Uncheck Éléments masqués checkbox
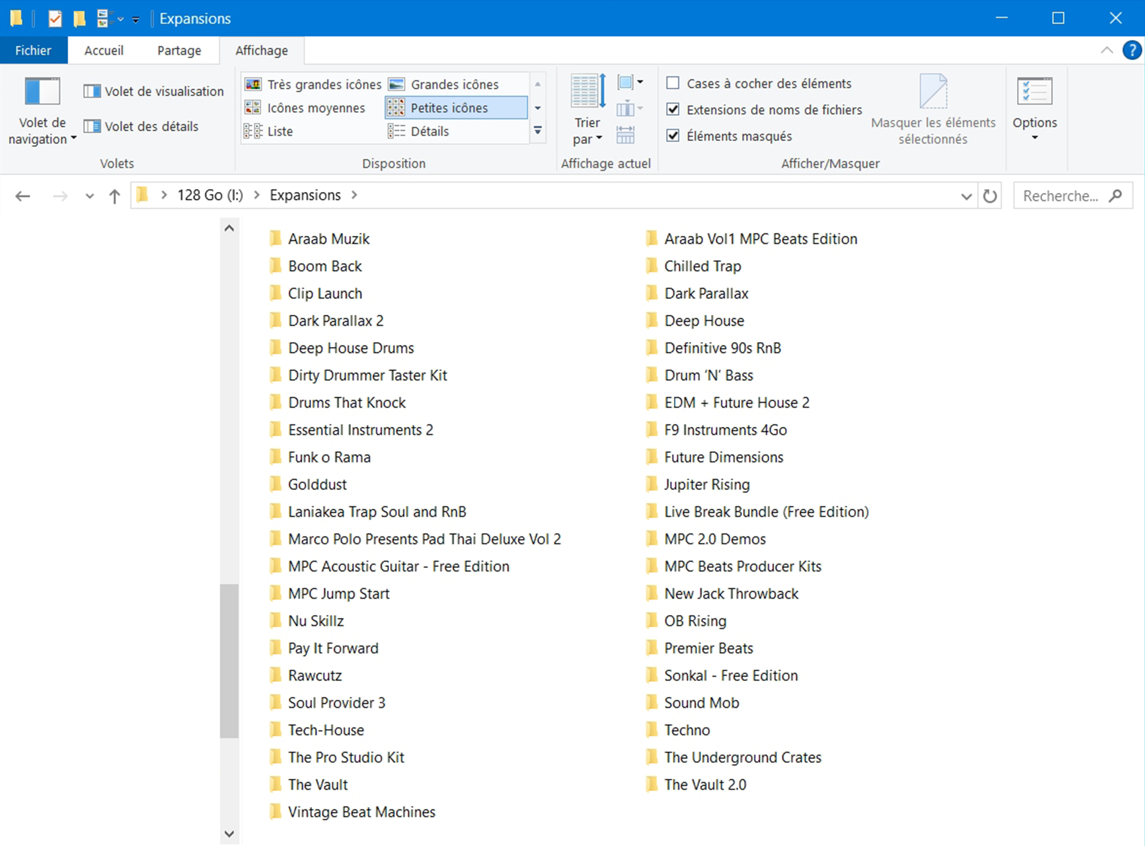The width and height of the screenshot is (1145, 846). (673, 135)
